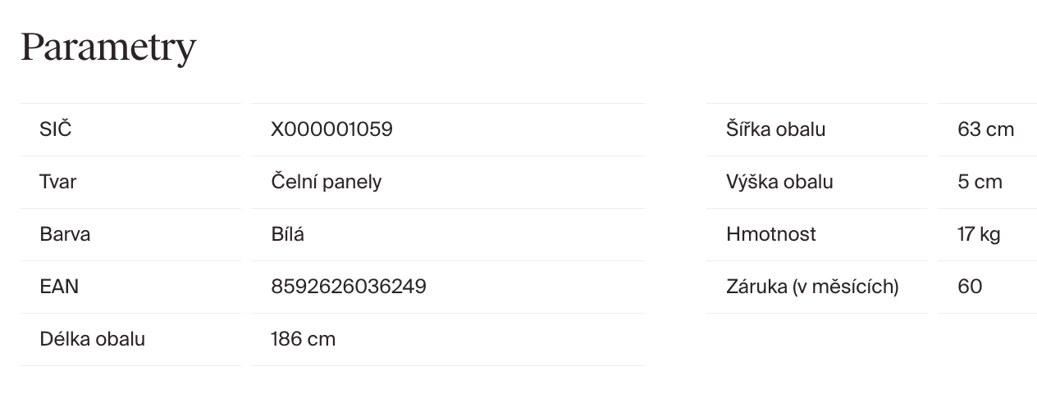Click the Délka obalu label
The image size is (1037, 398).
92,339
